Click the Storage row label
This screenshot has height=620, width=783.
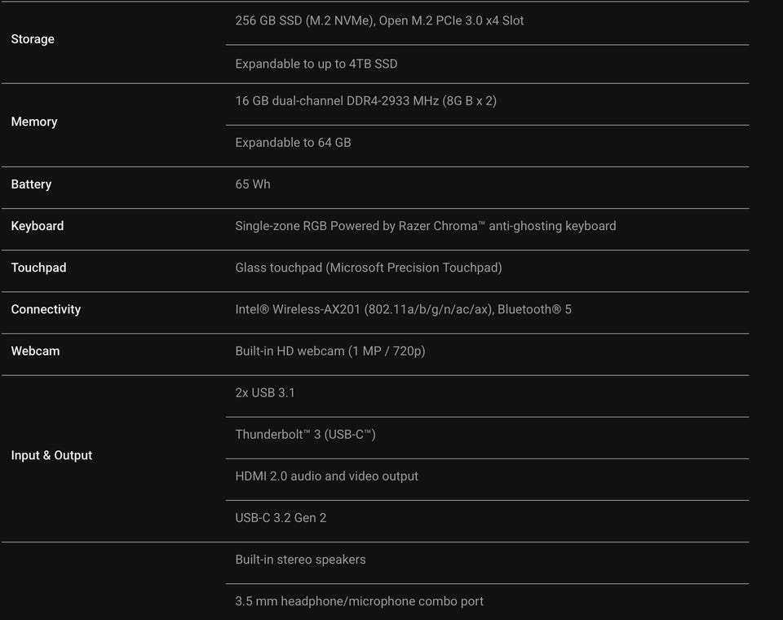pos(33,39)
